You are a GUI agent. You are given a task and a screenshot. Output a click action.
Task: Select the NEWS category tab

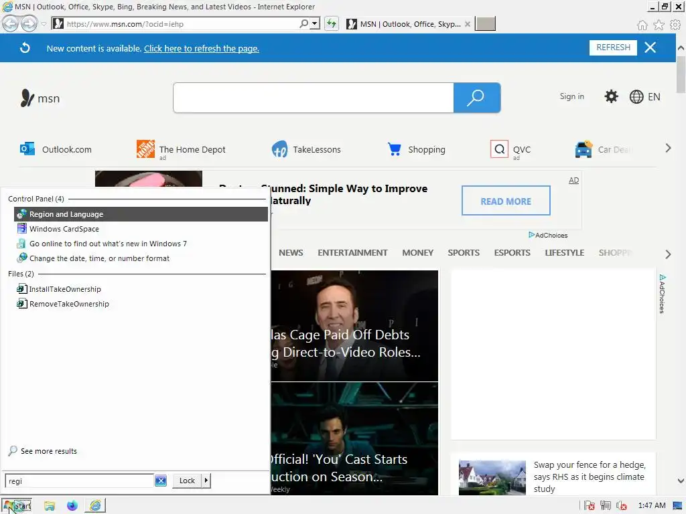291,252
